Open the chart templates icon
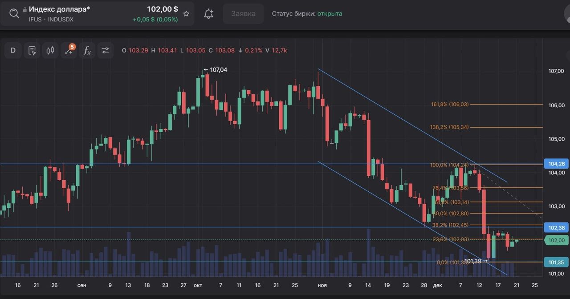 [32, 50]
